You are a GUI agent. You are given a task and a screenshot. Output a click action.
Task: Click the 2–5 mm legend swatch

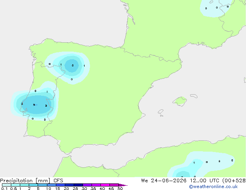click(x=33, y=185)
